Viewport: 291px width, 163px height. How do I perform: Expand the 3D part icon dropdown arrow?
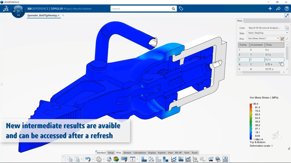tap(104, 159)
